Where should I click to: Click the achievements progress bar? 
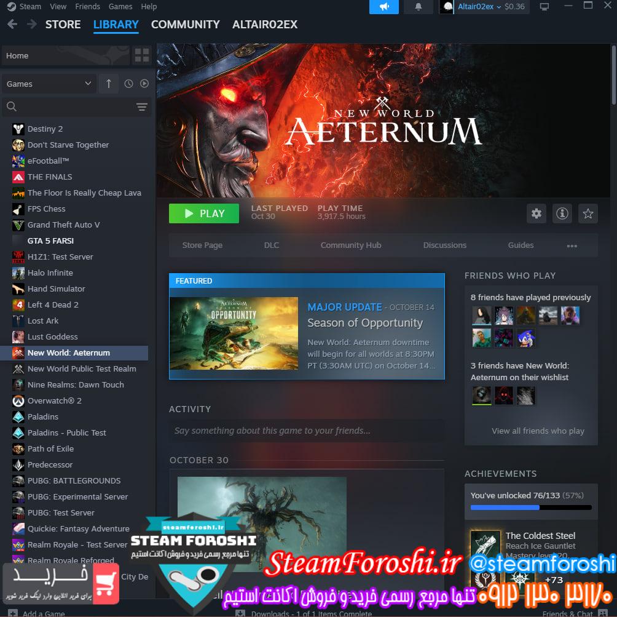[531, 508]
